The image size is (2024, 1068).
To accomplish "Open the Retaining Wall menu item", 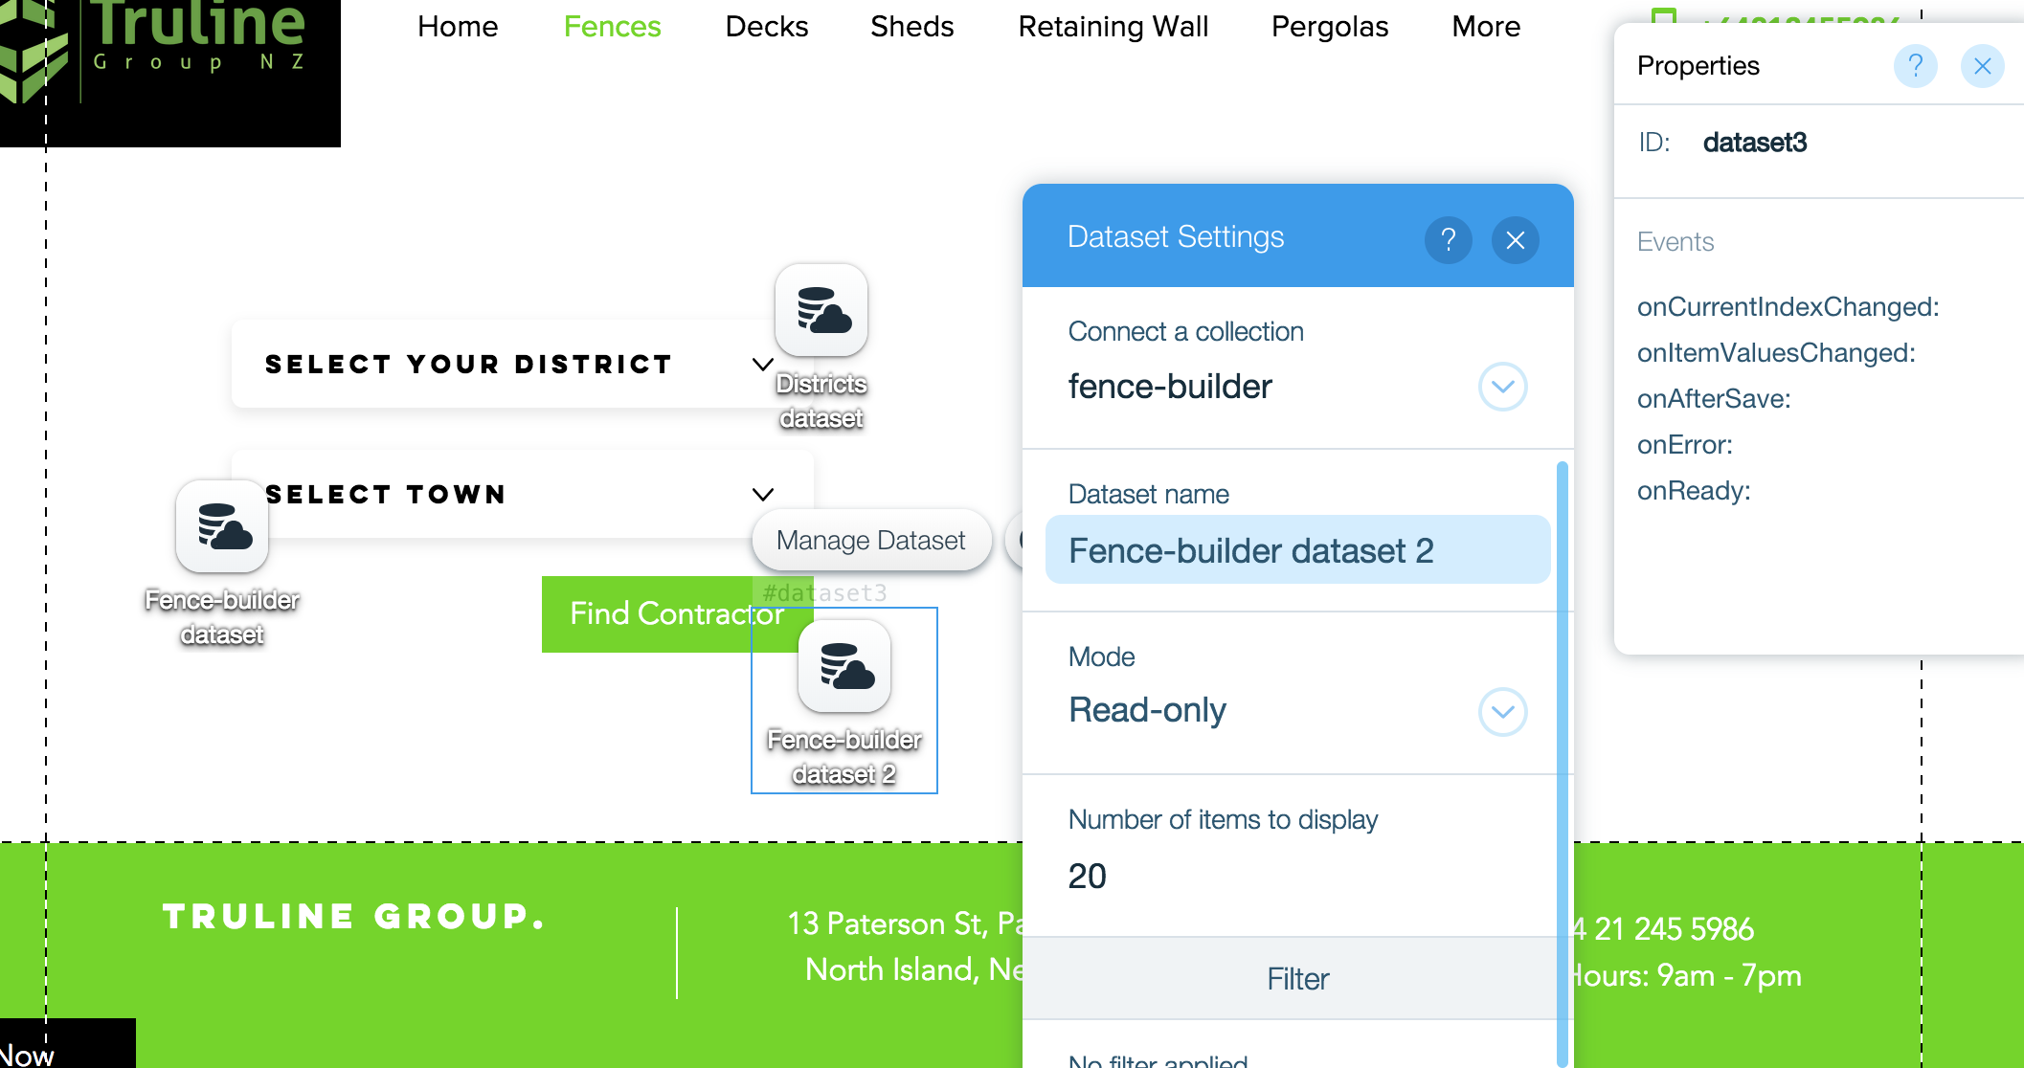I will click(x=1113, y=27).
